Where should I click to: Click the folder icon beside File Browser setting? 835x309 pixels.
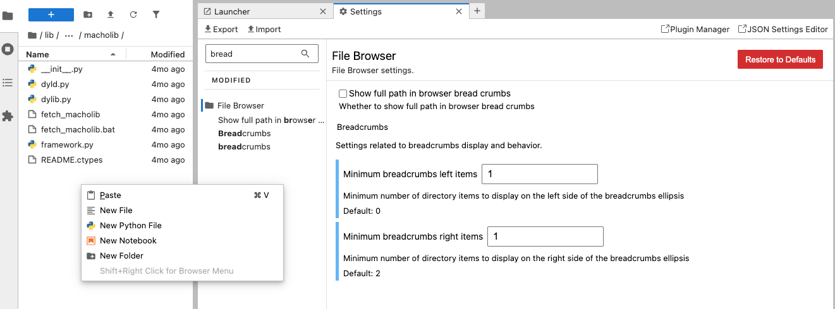point(209,106)
